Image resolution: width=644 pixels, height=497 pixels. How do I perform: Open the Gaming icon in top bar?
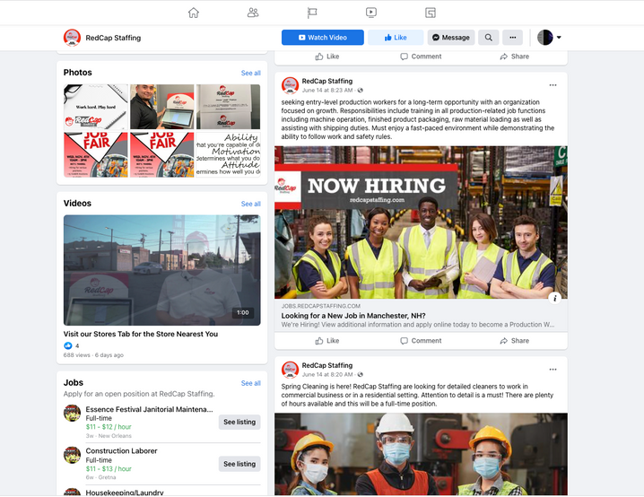pyautogui.click(x=431, y=13)
